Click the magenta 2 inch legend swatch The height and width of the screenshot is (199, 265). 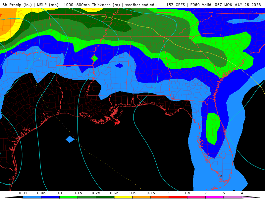pos(215,197)
